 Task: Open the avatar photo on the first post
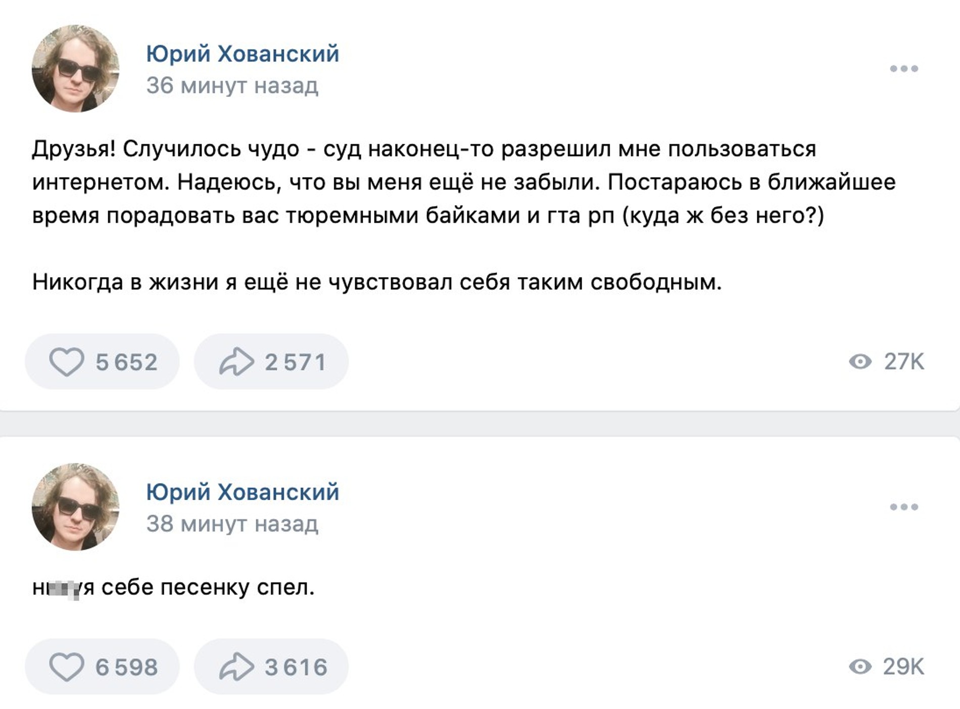pos(74,68)
